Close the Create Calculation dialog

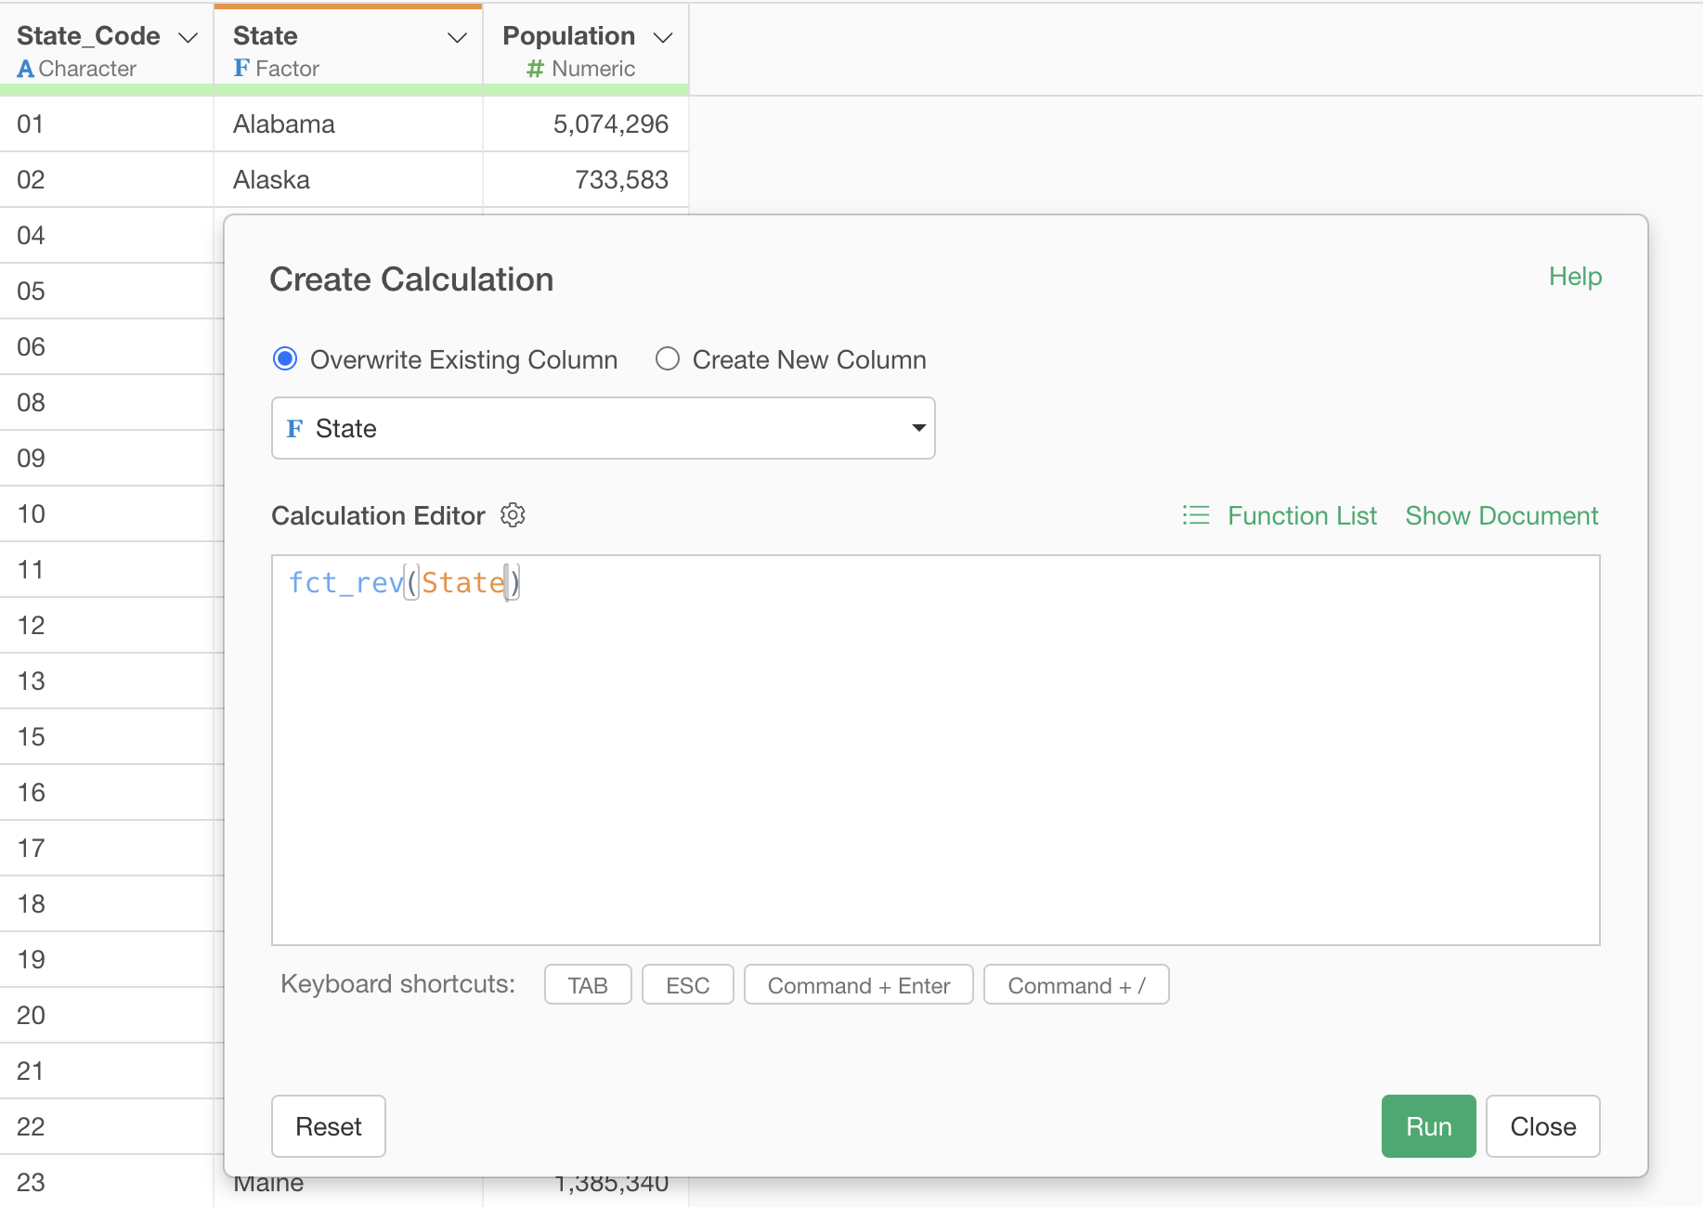coord(1542,1126)
